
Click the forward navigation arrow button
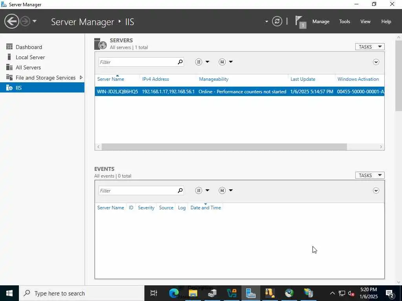(25, 21)
